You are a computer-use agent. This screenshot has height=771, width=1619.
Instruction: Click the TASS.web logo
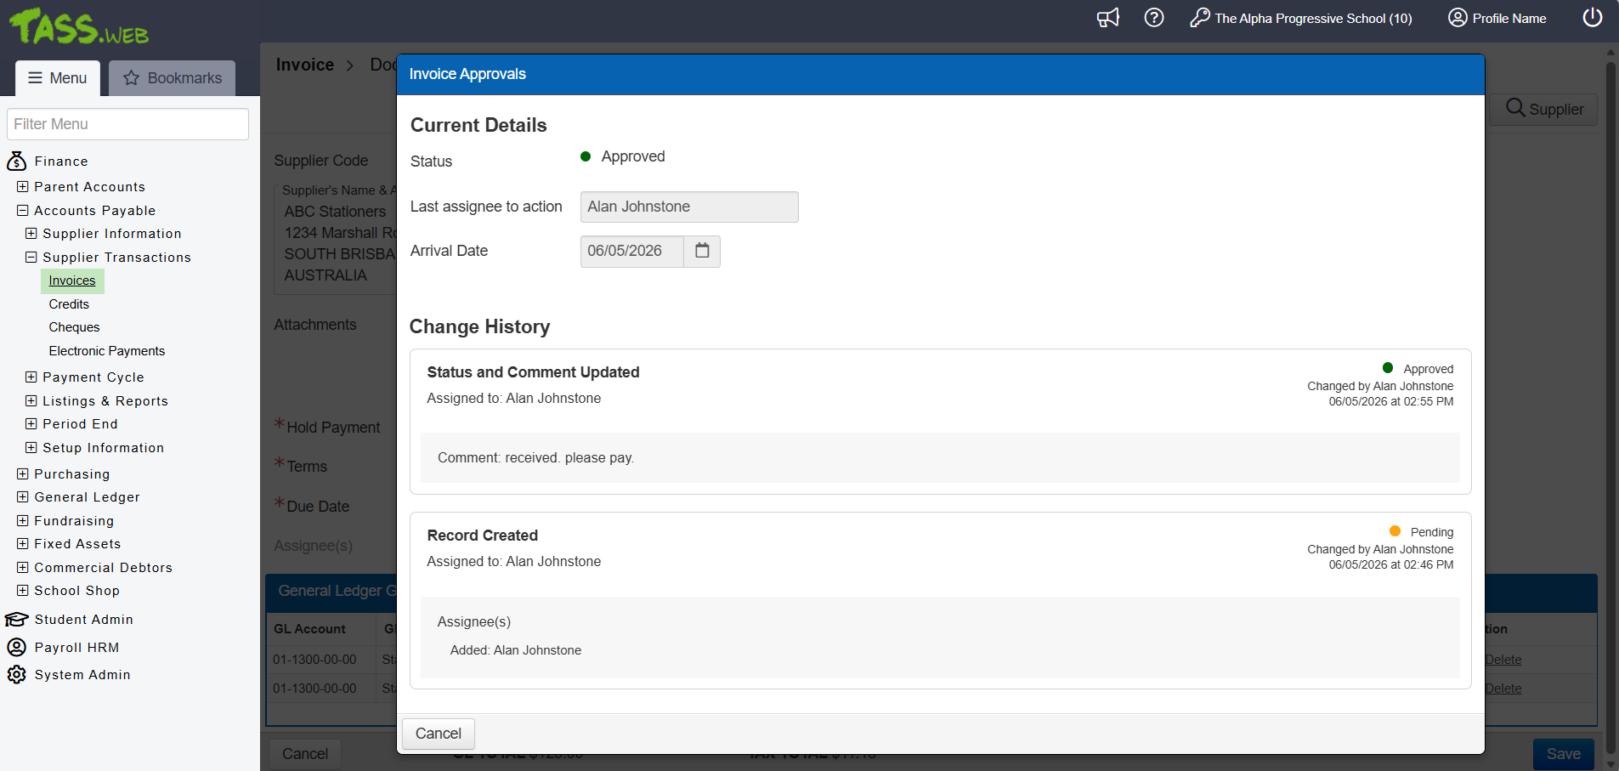pos(78,26)
